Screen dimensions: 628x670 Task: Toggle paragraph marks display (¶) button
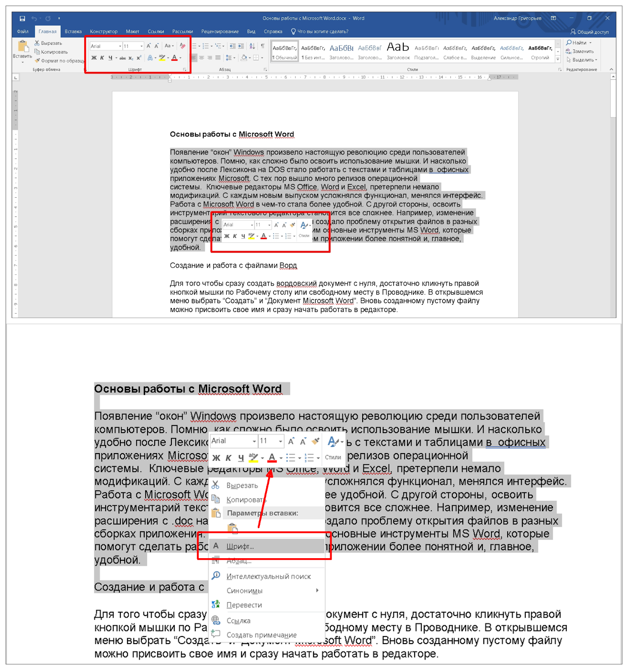(262, 46)
